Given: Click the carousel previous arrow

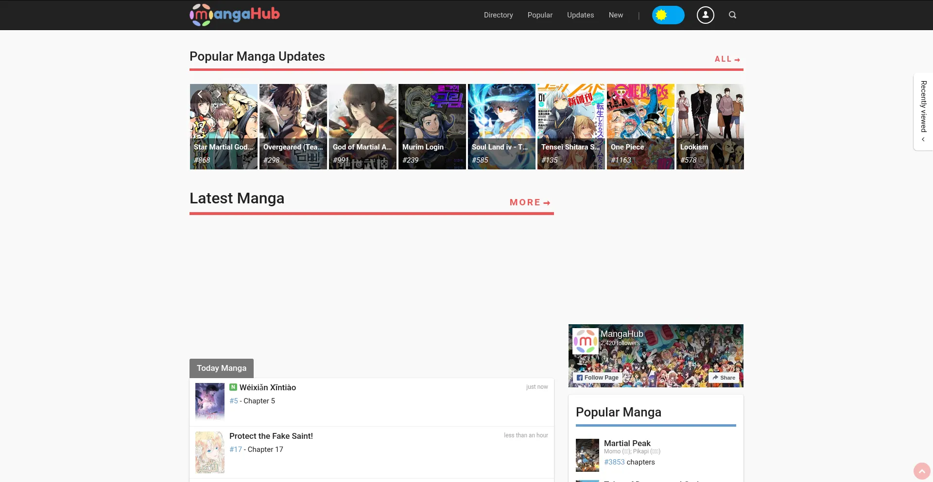Looking at the screenshot, I should click(200, 94).
